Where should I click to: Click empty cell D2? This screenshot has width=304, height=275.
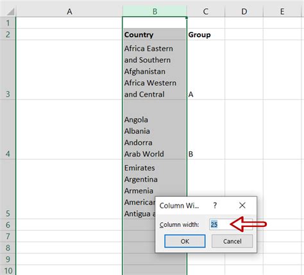point(244,34)
